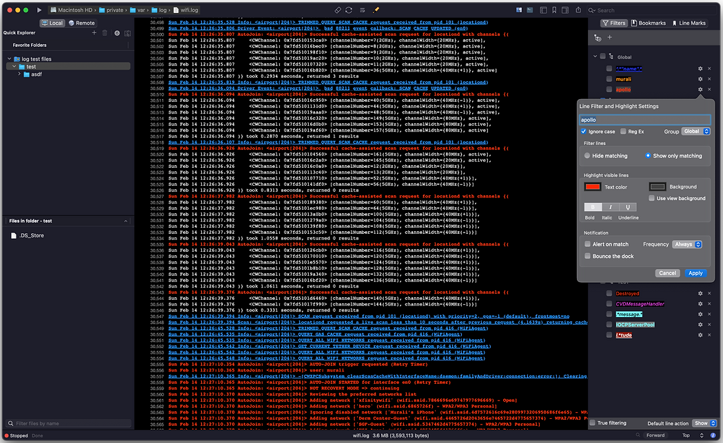Click the play/start tailing button in title bar
This screenshot has width=723, height=443.
tap(39, 10)
